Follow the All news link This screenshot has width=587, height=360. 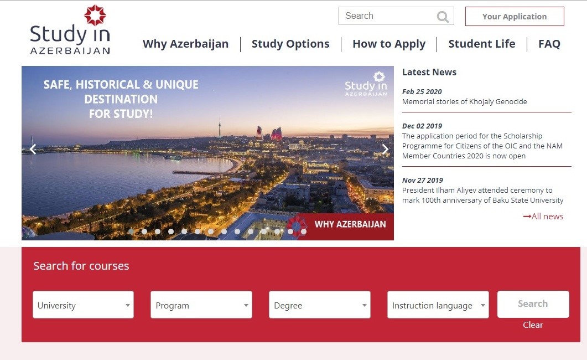coord(543,216)
